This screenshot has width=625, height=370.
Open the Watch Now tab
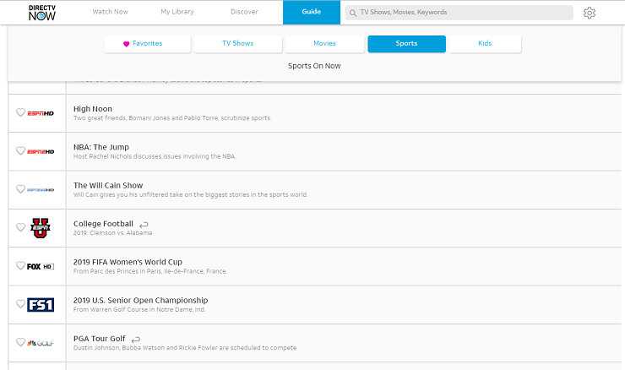point(111,12)
